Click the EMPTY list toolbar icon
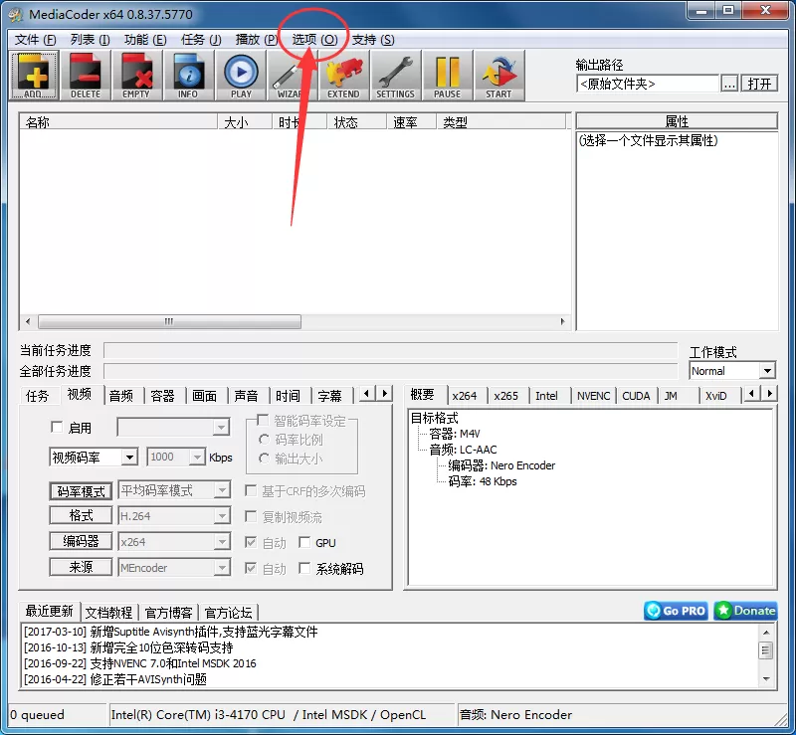Screen dimensions: 796x735 [x=136, y=76]
